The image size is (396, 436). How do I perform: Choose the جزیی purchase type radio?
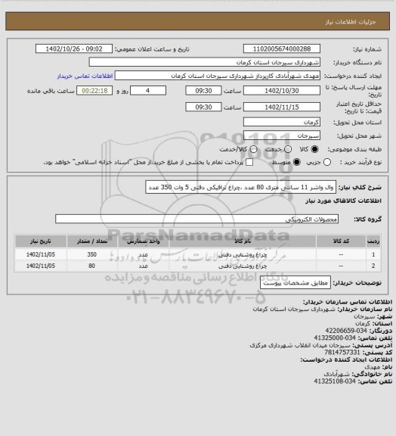click(x=327, y=162)
